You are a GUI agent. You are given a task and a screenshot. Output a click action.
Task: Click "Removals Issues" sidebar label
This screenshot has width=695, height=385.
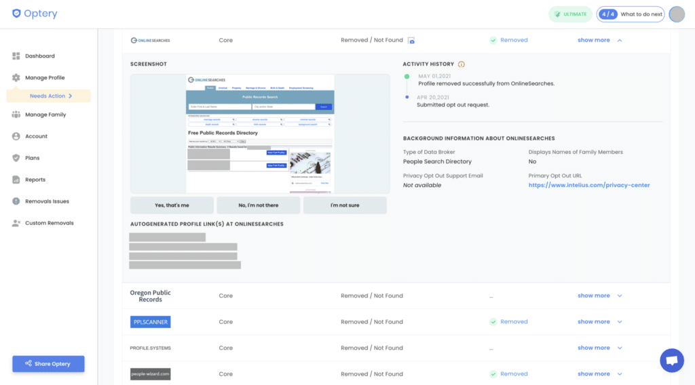(47, 201)
